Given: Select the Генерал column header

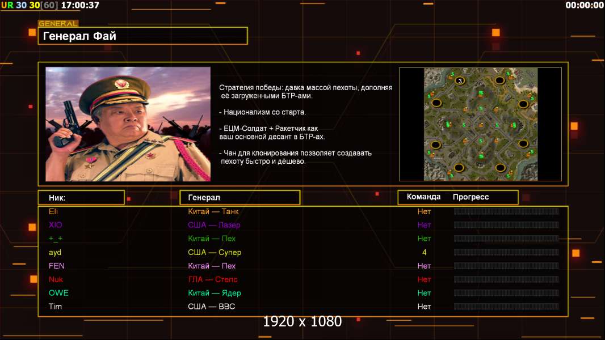Looking at the screenshot, I should (x=240, y=198).
